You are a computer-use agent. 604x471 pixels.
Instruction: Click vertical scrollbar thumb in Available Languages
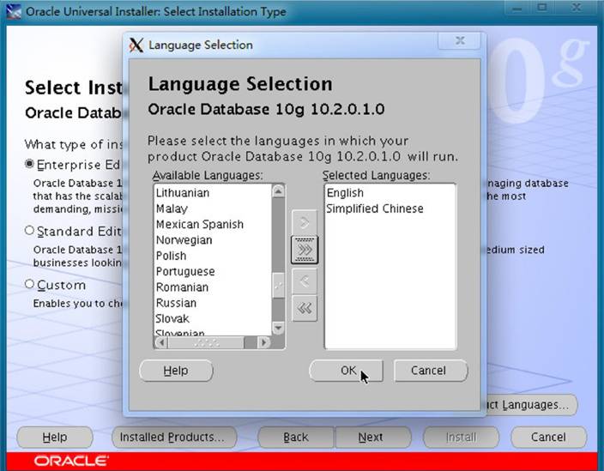[278, 286]
